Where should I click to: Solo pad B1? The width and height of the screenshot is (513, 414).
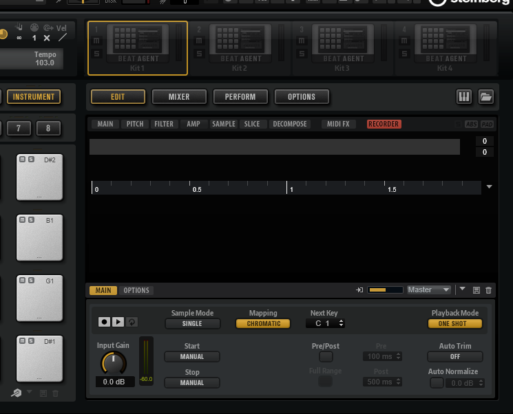pos(31,220)
